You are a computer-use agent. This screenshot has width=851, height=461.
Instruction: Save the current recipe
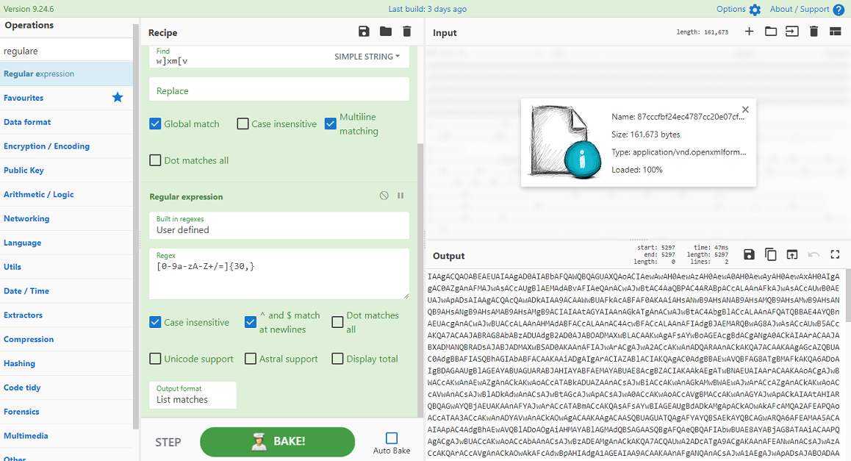coord(364,32)
